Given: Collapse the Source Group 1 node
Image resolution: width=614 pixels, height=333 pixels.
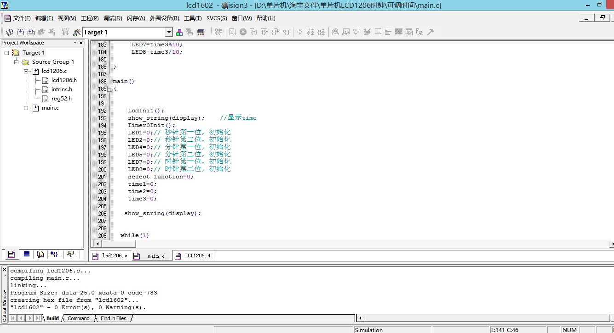Looking at the screenshot, I should pyautogui.click(x=16, y=62).
